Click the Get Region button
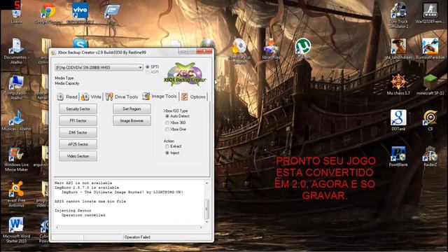The image size is (448, 252). click(132, 109)
